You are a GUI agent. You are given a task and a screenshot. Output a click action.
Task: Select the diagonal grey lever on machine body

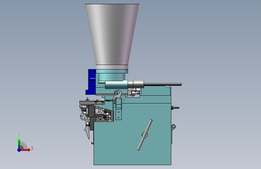(145, 135)
